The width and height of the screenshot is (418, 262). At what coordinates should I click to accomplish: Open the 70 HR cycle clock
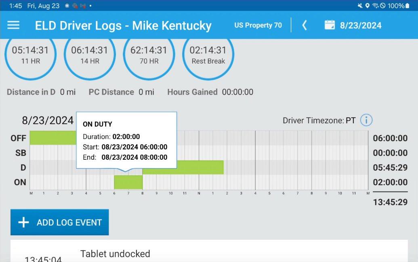pyautogui.click(x=149, y=55)
